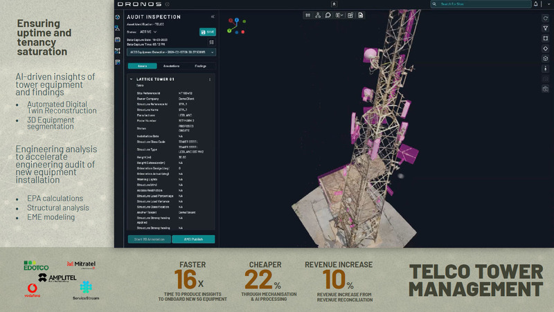Collapse the Audit Inspection panel
The image size is (554, 312).
[x=213, y=16]
